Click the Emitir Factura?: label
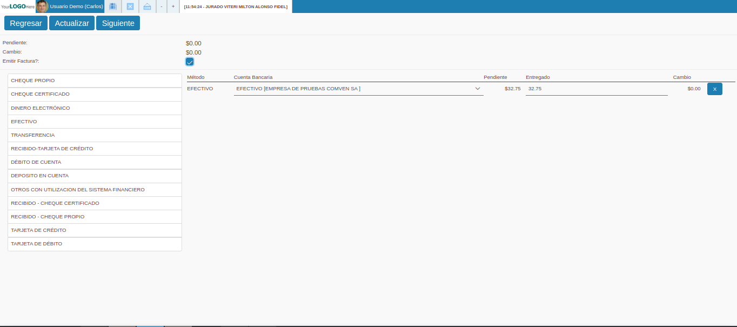 tap(21, 61)
